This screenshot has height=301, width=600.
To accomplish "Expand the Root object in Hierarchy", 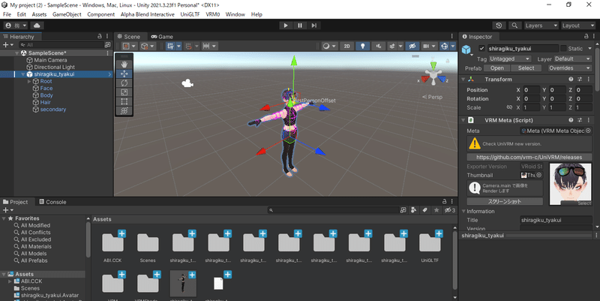I will tap(29, 81).
